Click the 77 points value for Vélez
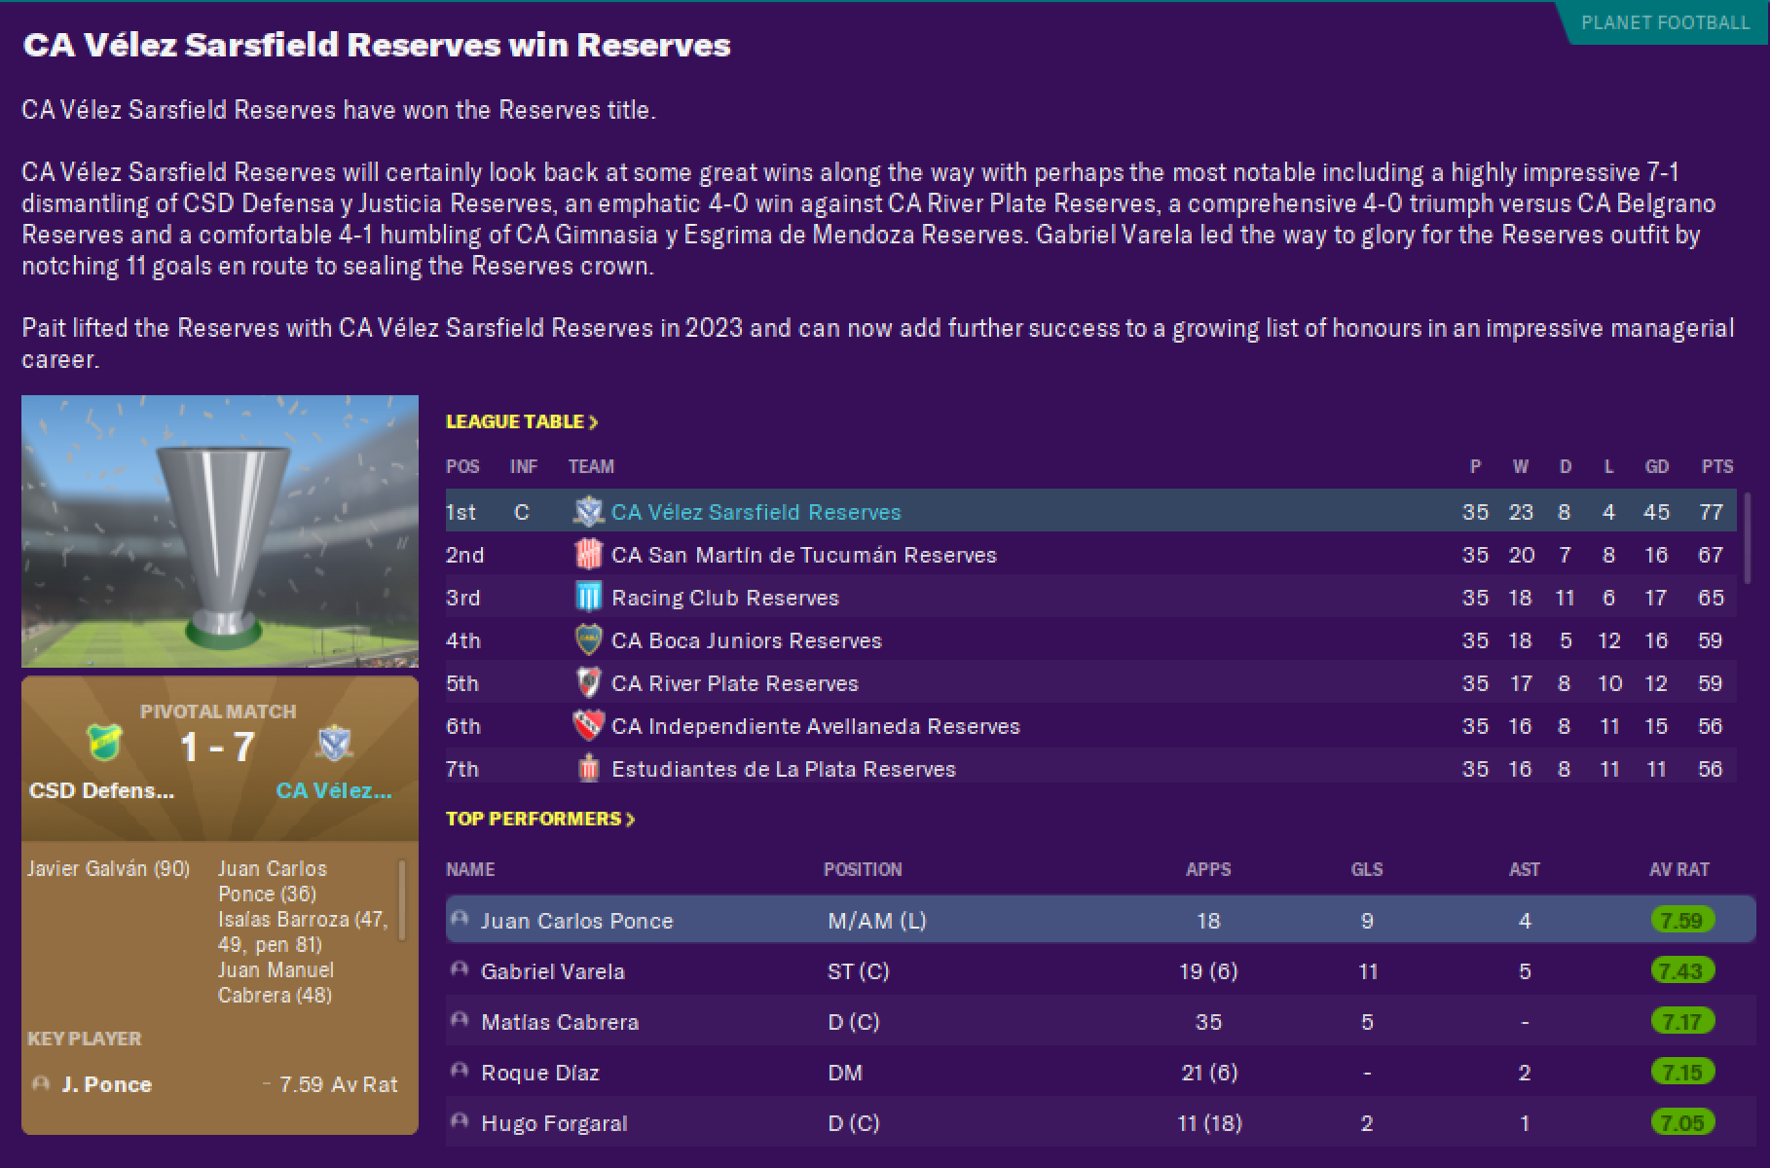 click(1711, 512)
